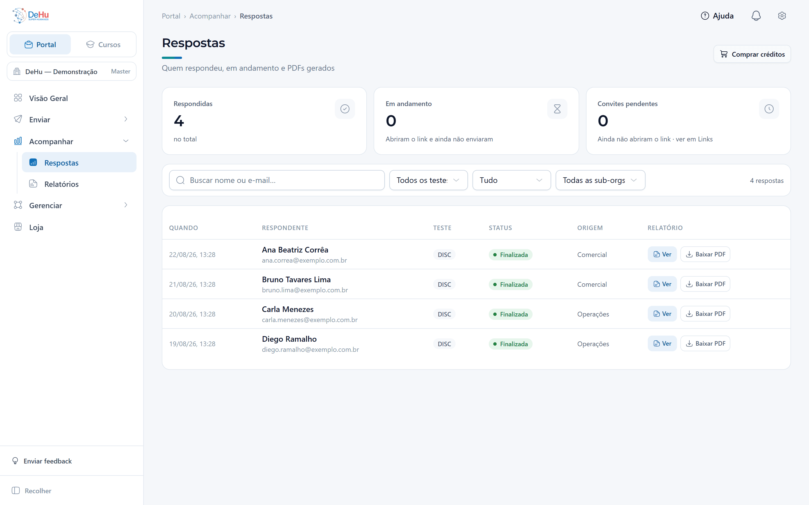Image resolution: width=809 pixels, height=505 pixels.
Task: Click the Ajuda help button
Action: 717,16
